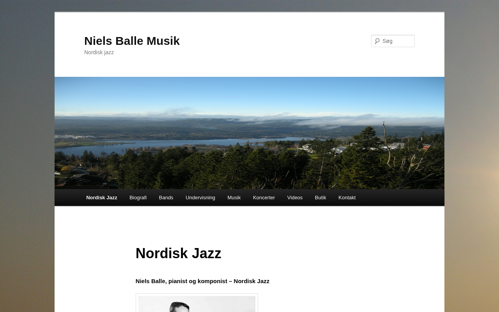Open the Videos section
The width and height of the screenshot is (499, 312).
click(x=295, y=198)
